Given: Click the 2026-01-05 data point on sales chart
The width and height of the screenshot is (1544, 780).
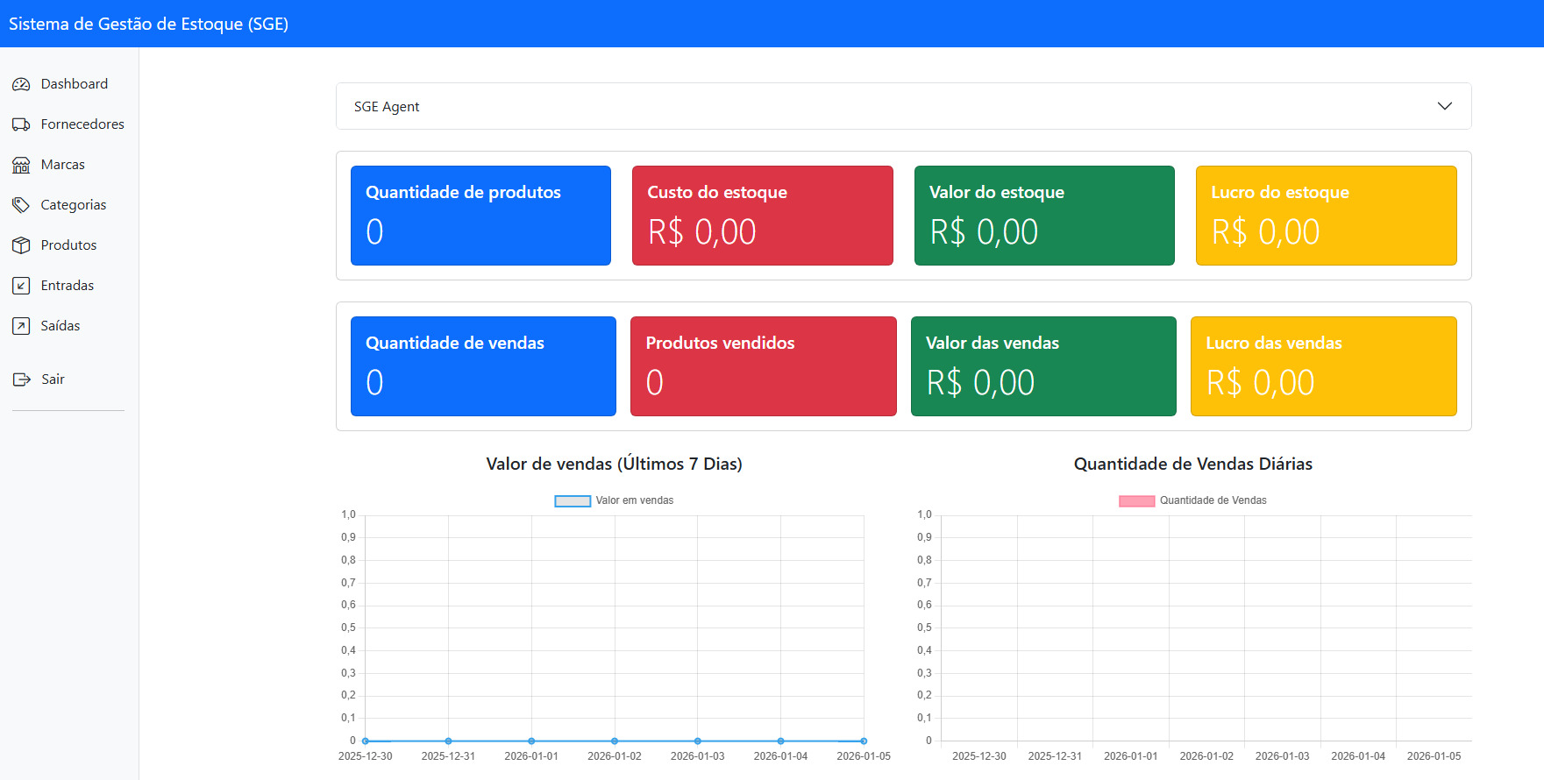Looking at the screenshot, I should point(864,741).
